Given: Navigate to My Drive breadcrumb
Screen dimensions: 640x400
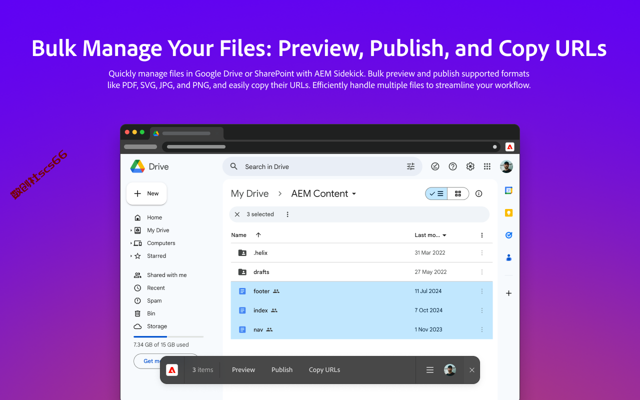Looking at the screenshot, I should click(250, 193).
